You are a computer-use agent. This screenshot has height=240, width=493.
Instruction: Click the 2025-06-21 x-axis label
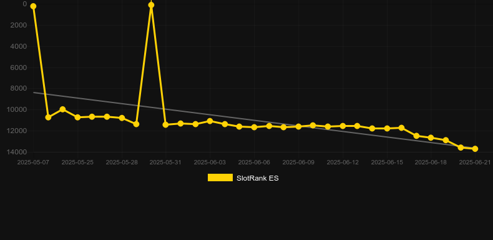coord(475,162)
